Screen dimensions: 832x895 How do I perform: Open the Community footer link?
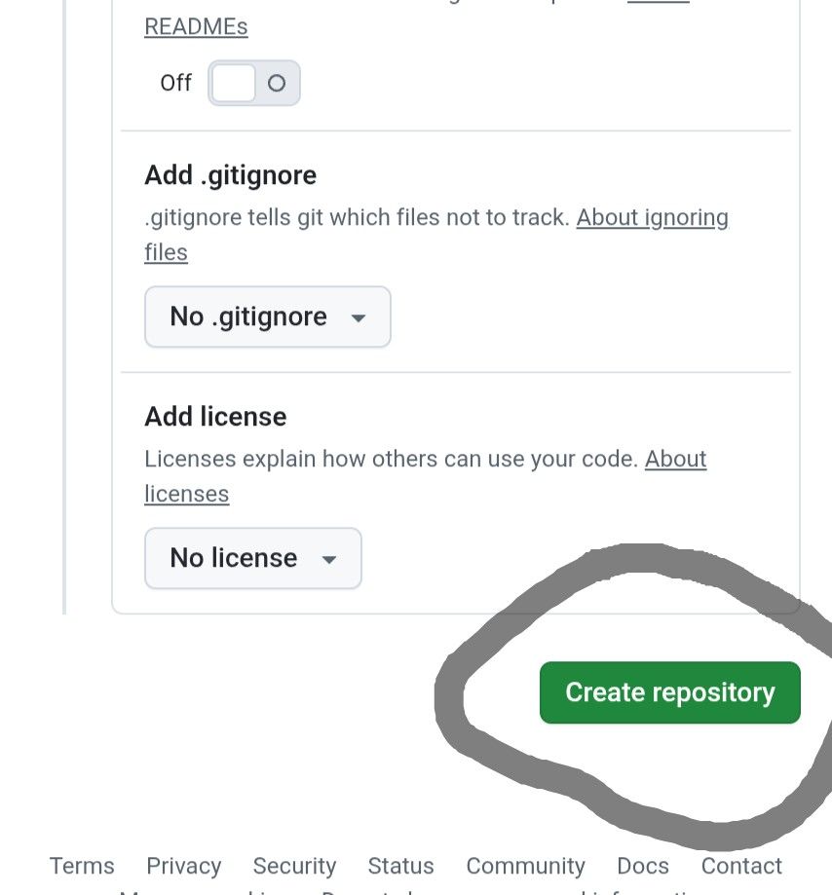(x=525, y=866)
